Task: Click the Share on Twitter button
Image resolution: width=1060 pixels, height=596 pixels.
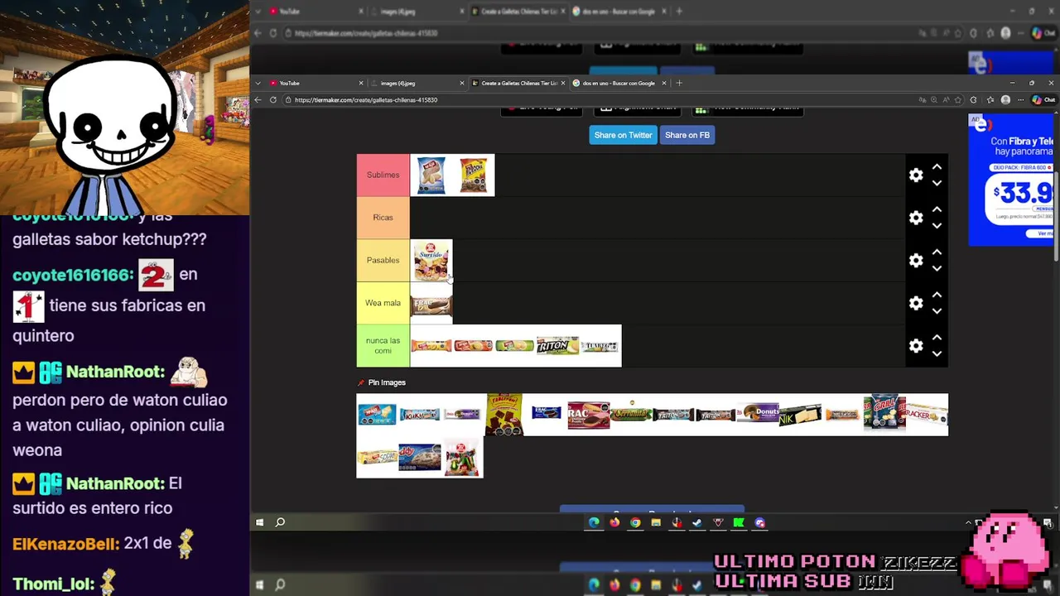Action: (623, 135)
